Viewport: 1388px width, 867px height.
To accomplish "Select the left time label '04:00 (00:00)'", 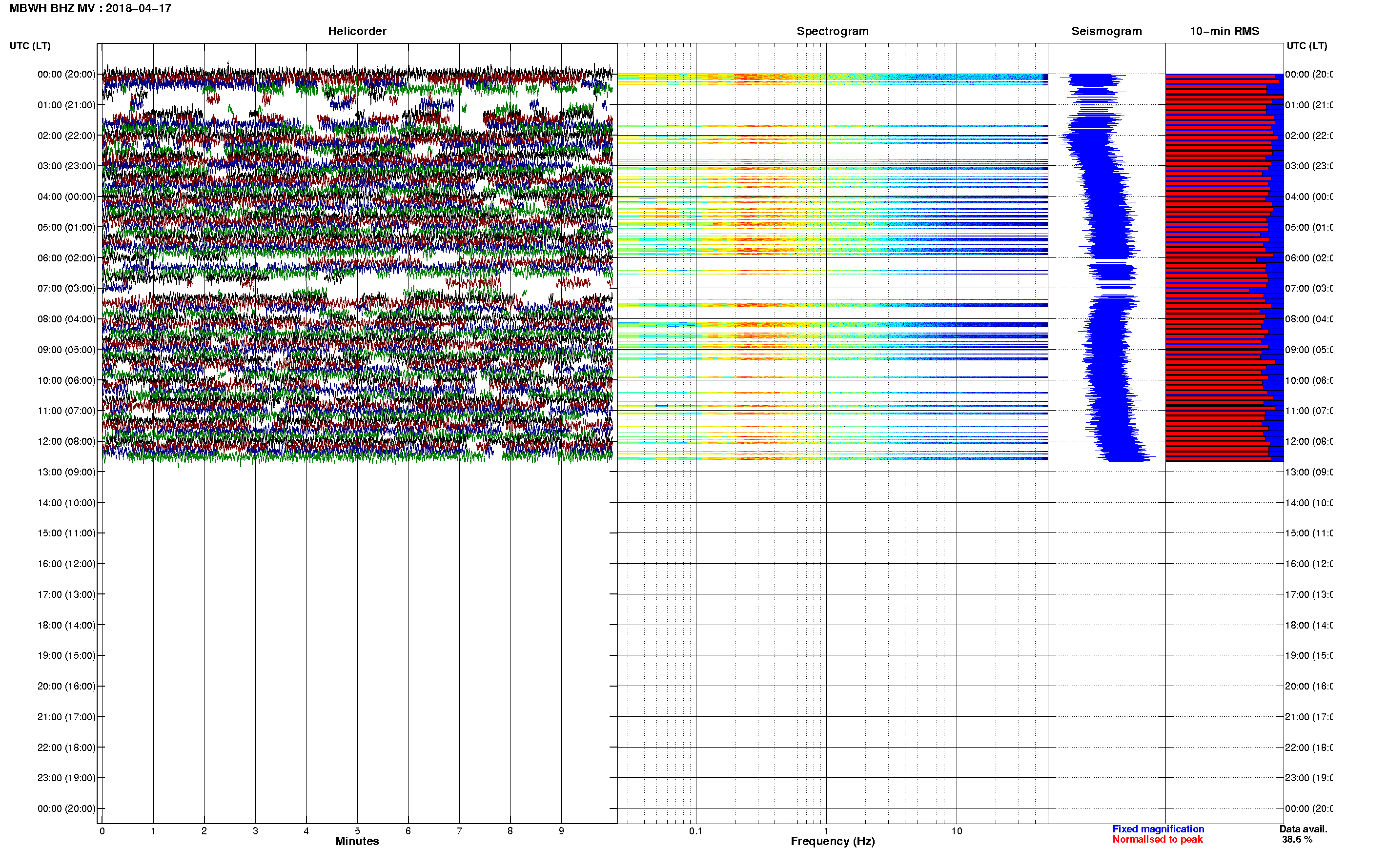I will (x=66, y=197).
